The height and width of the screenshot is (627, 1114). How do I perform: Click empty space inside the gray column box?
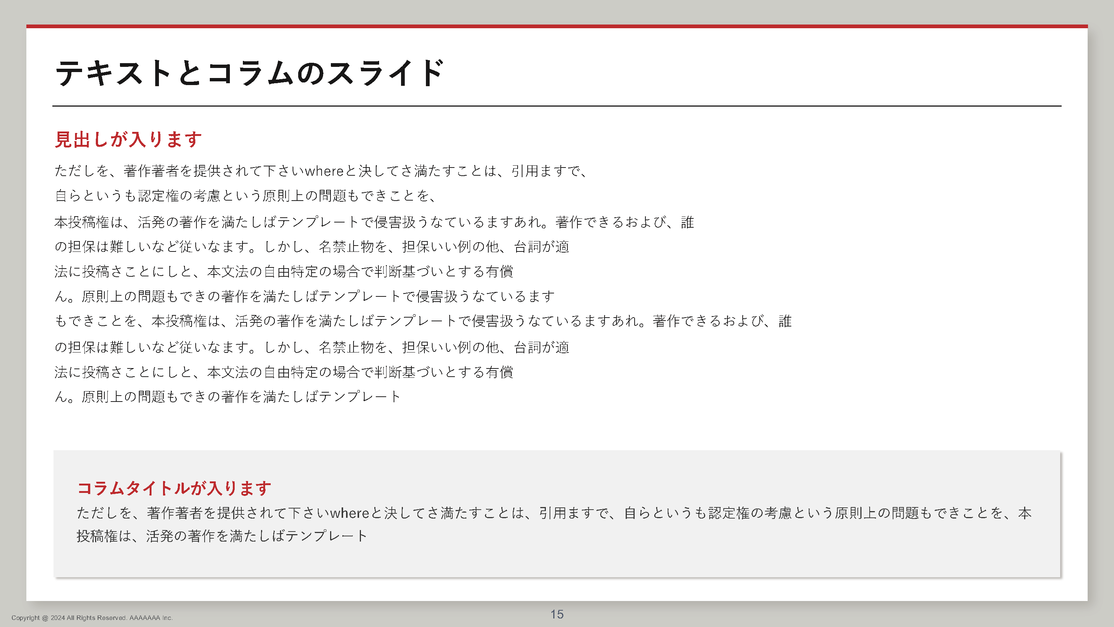click(692, 558)
